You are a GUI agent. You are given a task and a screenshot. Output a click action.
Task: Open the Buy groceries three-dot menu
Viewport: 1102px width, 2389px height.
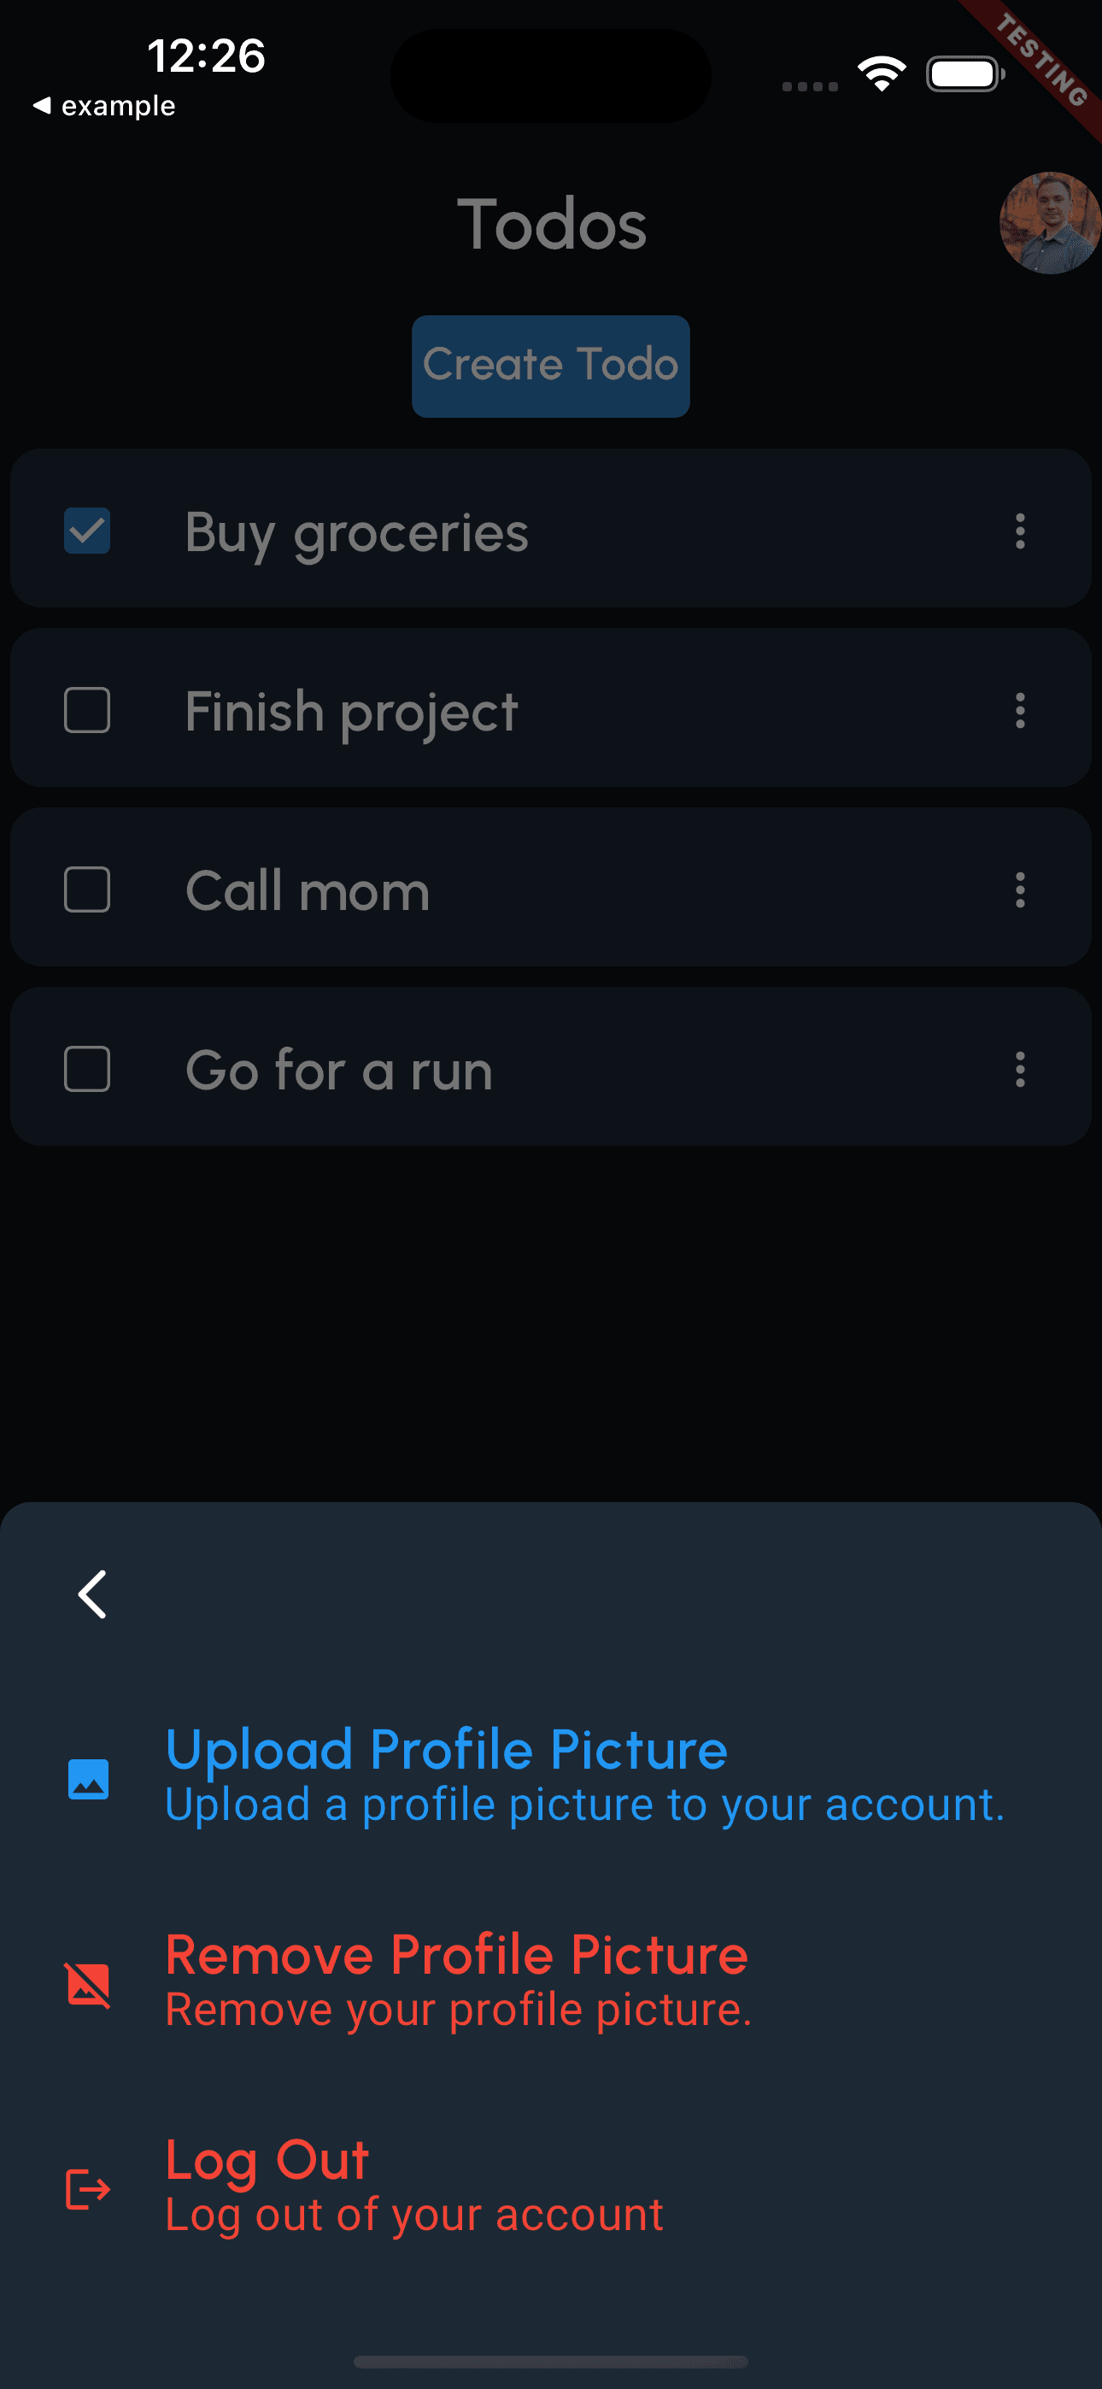click(1019, 531)
